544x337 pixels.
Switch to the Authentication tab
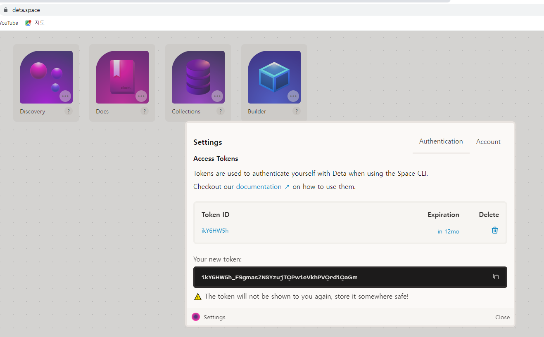click(441, 141)
